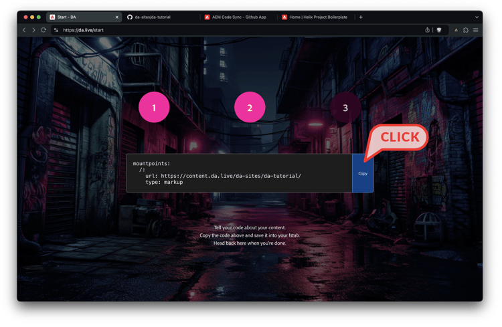Click the Brave Rewards triangle icon
Screen dimensions: 502x327
456,30
